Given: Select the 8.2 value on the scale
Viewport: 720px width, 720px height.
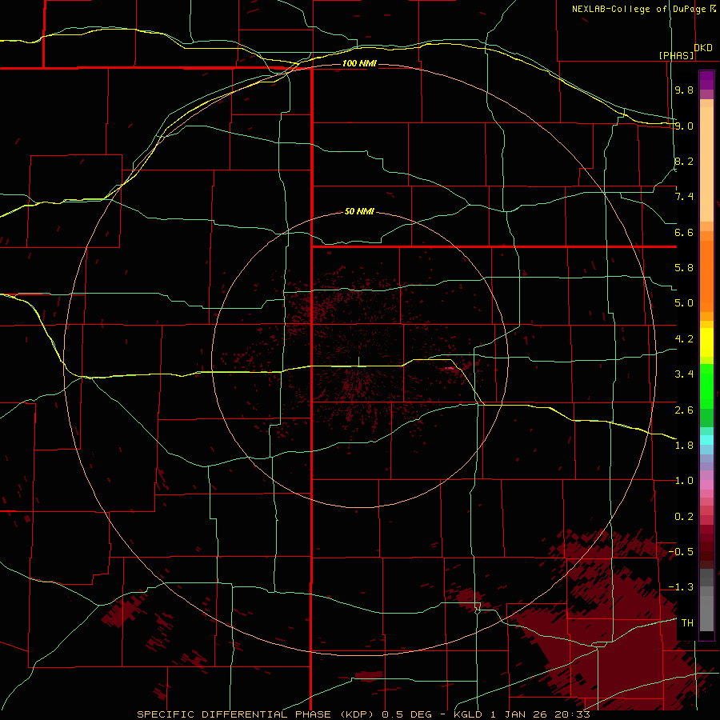Looking at the screenshot, I should click(x=684, y=161).
